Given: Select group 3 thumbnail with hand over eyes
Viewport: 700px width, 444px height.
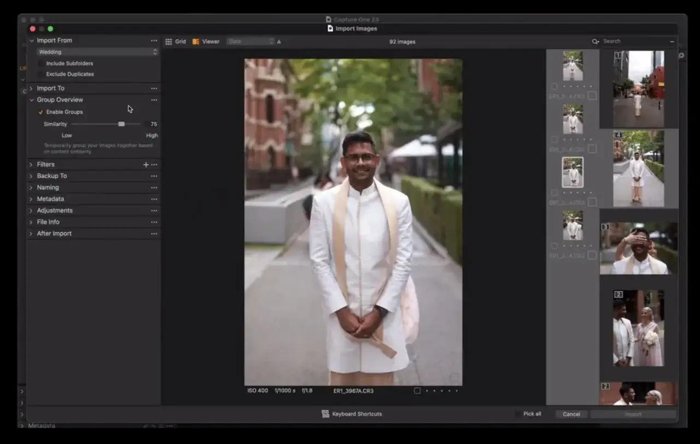Looking at the screenshot, I should (x=639, y=248).
